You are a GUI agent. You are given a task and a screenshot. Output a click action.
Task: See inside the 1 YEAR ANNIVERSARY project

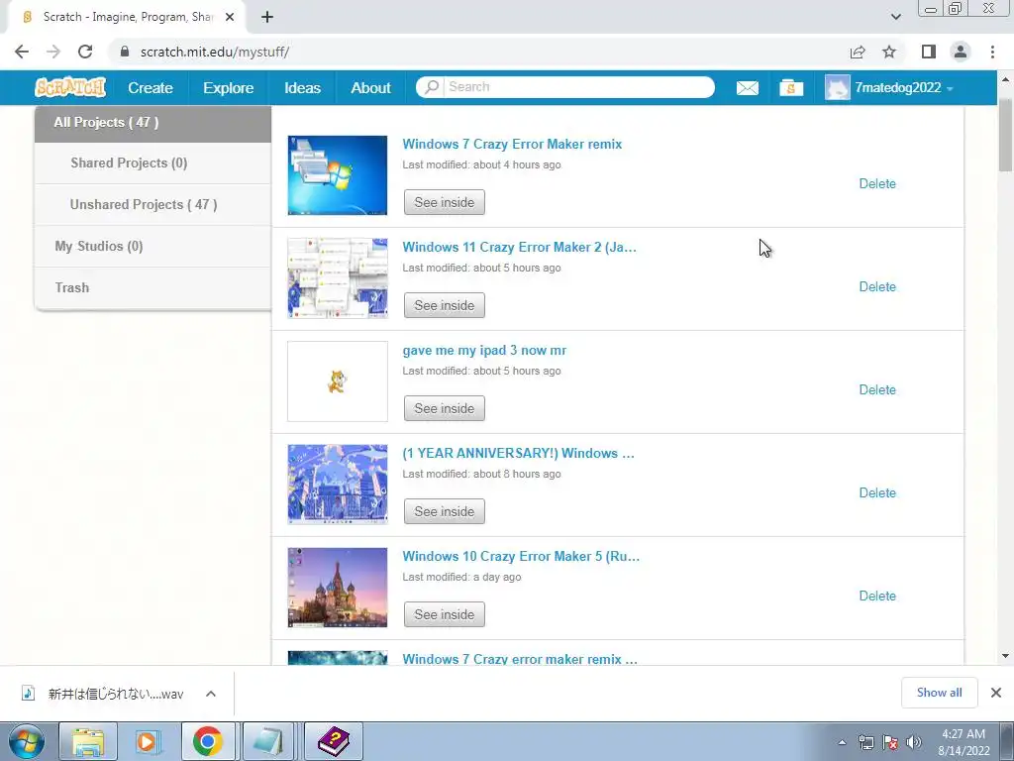[x=445, y=511]
